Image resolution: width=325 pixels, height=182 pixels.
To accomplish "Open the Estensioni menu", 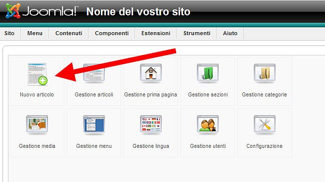I will 156,33.
